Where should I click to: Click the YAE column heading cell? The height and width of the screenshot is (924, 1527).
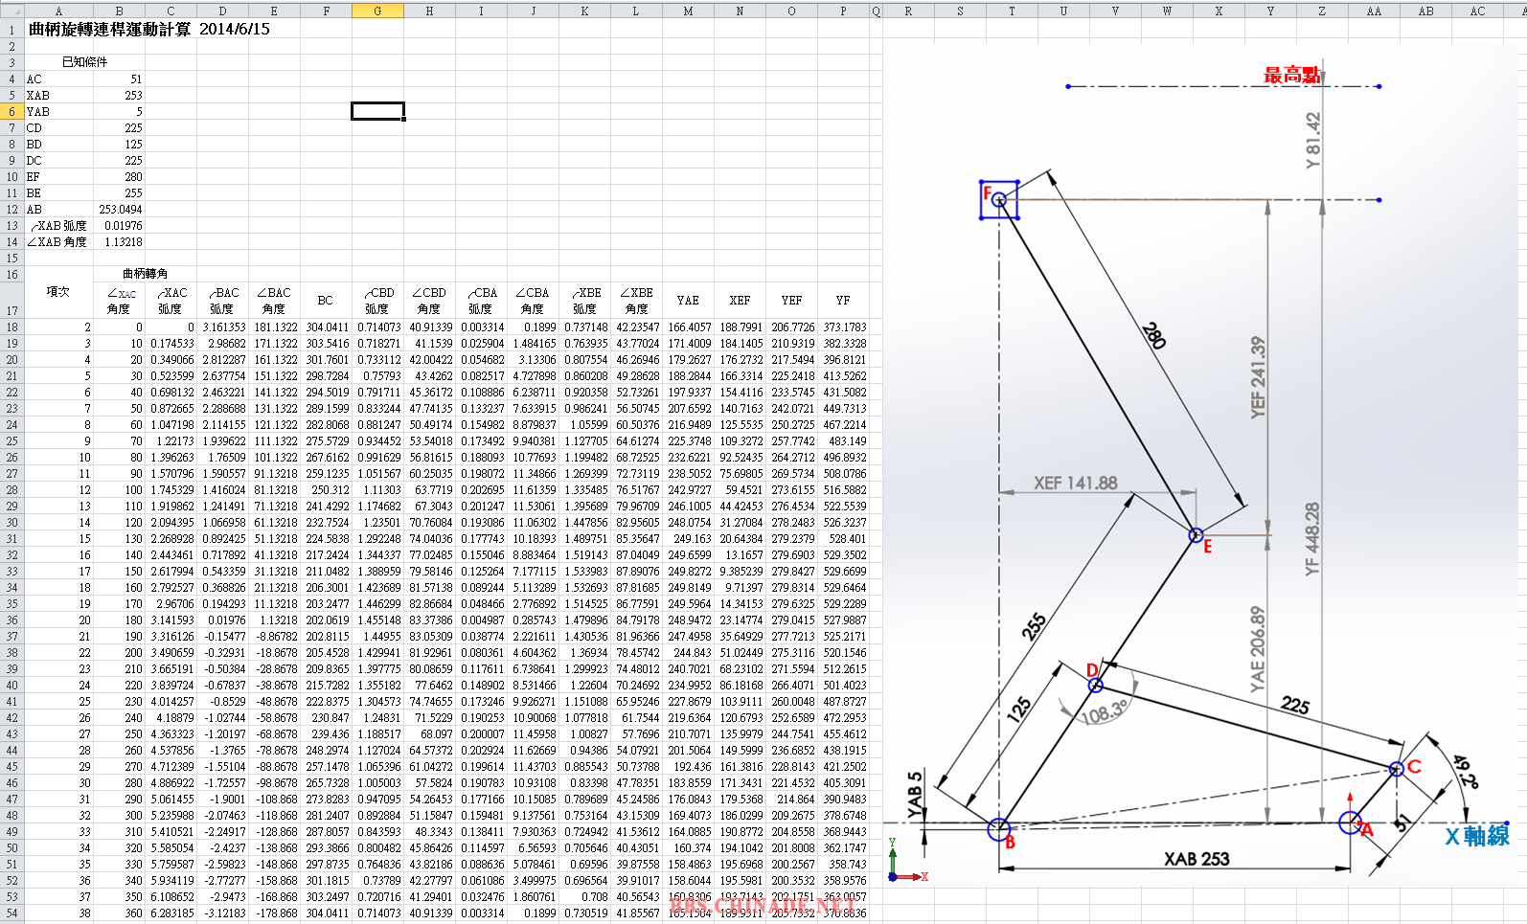[688, 300]
